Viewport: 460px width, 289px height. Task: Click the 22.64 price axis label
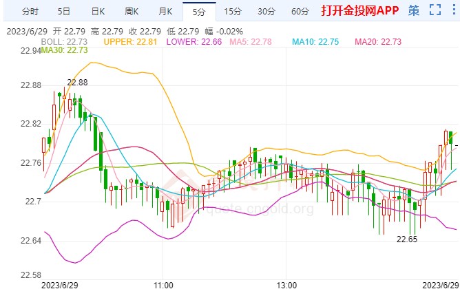pyautogui.click(x=30, y=241)
